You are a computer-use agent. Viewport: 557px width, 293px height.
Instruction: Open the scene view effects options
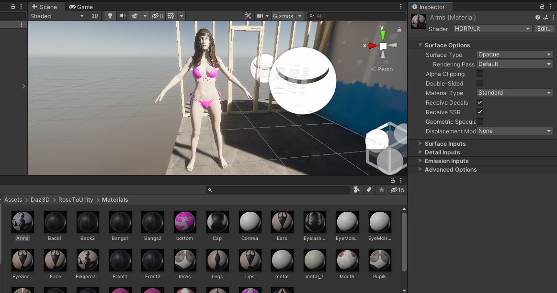click(134, 16)
